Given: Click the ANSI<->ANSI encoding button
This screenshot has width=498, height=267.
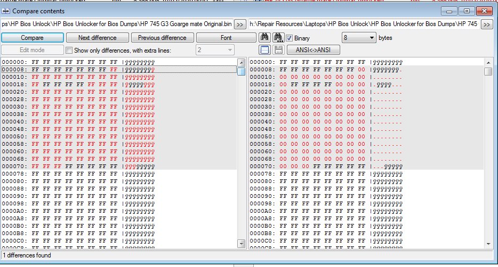Looking at the screenshot, I should coord(313,49).
